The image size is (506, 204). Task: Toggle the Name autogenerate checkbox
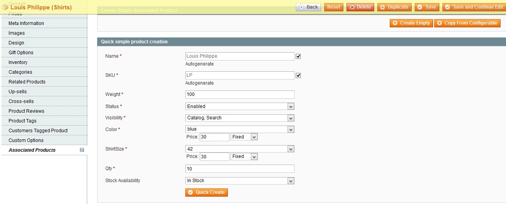[298, 56]
